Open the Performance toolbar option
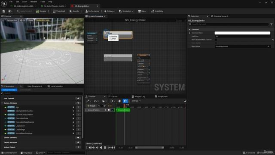Screen dimensions: 275x155 [92, 11]
